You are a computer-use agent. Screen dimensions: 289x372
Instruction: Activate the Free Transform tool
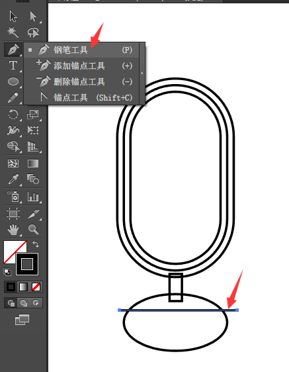pos(33,130)
